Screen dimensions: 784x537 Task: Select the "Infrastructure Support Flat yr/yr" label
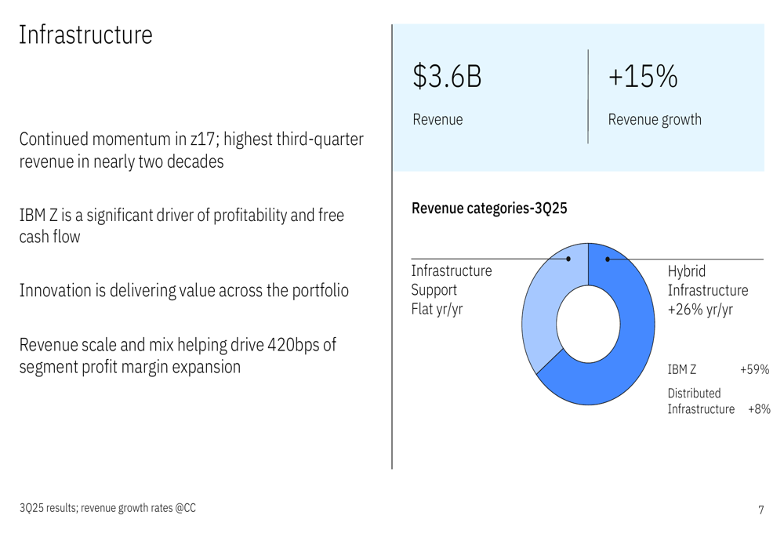click(x=452, y=290)
